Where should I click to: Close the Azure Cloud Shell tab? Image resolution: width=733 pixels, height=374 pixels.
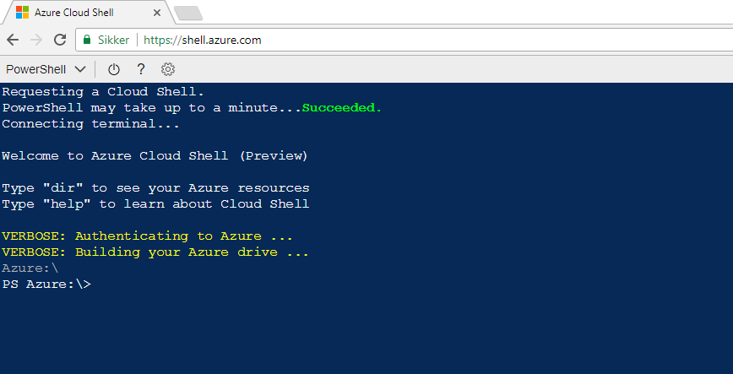point(157,13)
